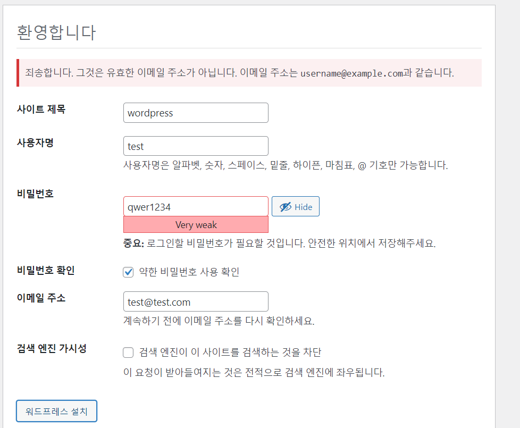Click the red invalid email error notice
Screen dimensions: 520x428
pos(249,73)
